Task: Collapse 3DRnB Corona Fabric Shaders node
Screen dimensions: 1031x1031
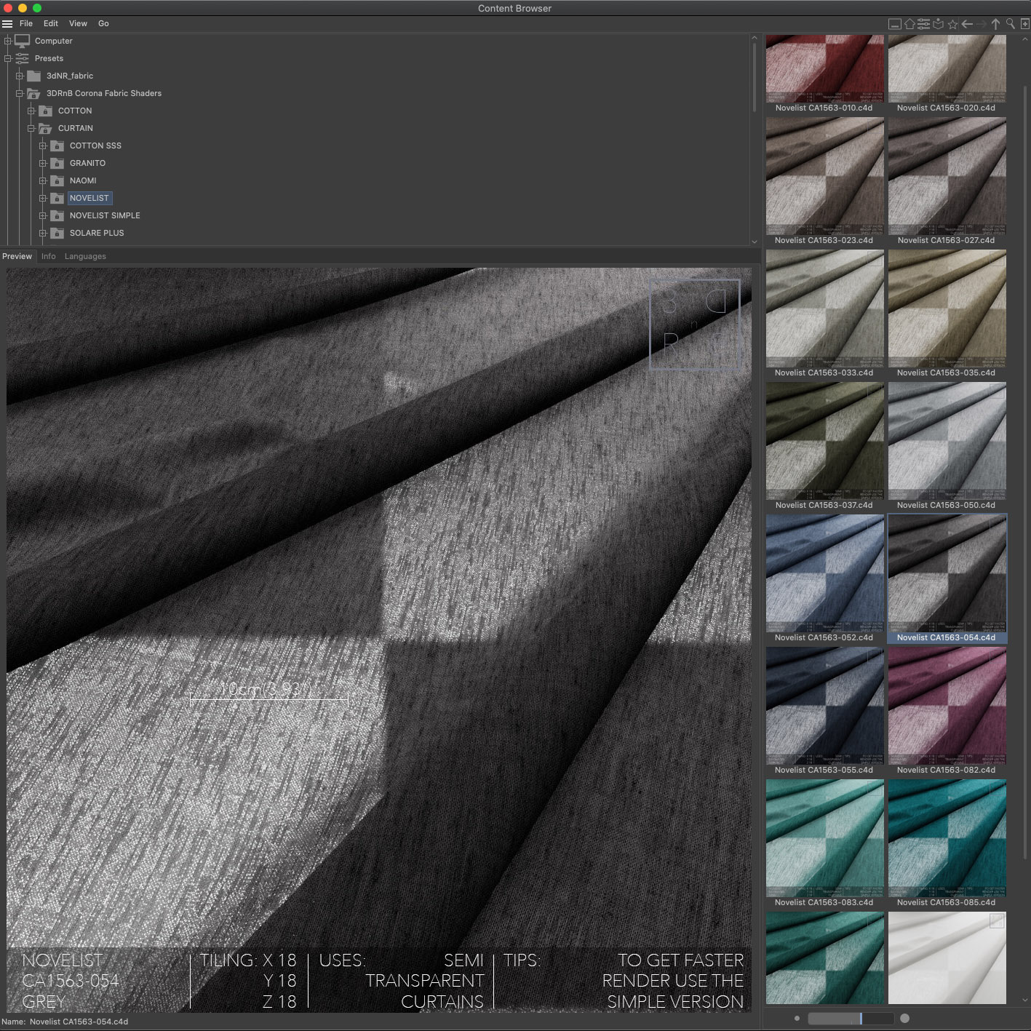Action: click(20, 94)
